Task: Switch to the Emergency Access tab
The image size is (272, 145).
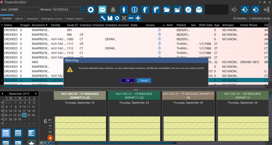Action: click(x=52, y=19)
